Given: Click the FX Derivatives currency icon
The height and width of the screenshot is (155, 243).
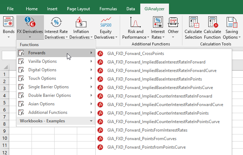Looking at the screenshot, I should pos(30,22).
